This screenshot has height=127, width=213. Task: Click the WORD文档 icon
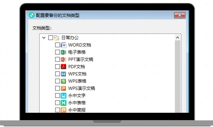click(x=63, y=45)
